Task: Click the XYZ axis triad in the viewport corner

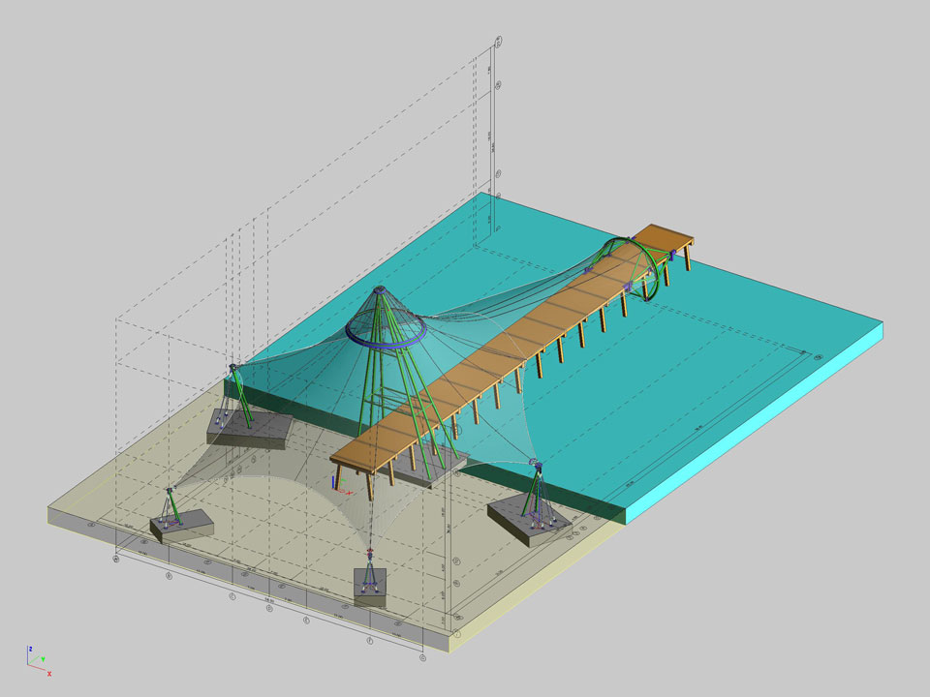Action: pos(35,659)
